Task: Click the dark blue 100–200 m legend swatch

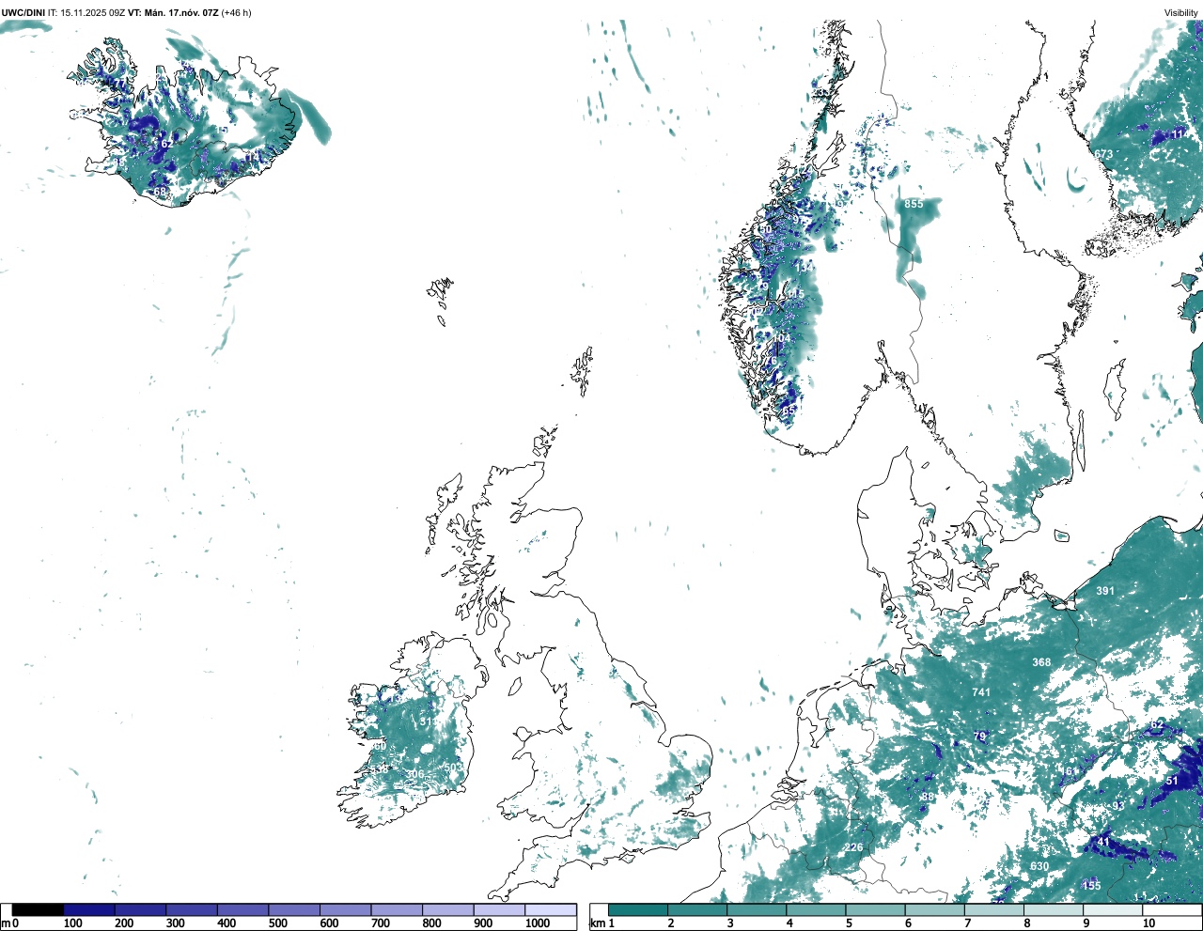Action: 89,910
